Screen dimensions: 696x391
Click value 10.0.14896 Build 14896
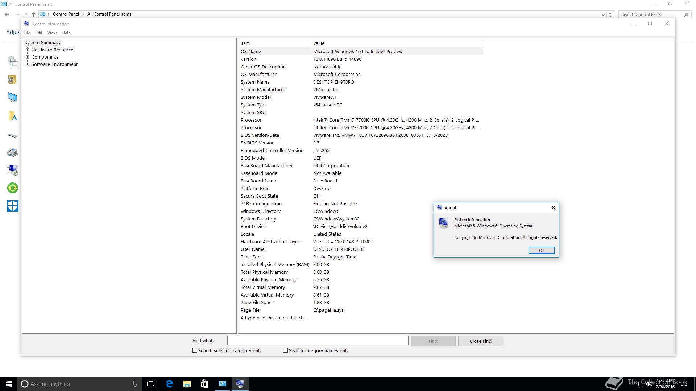pos(337,59)
